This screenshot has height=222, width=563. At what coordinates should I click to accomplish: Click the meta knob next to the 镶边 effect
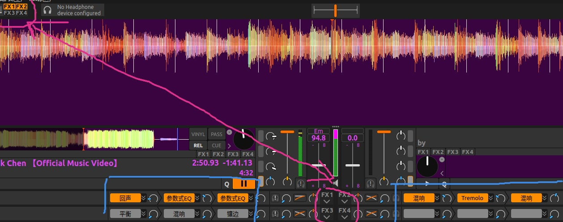[x=261, y=213]
